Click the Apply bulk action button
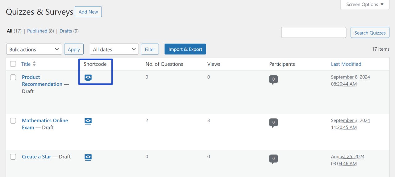 pyautogui.click(x=74, y=49)
